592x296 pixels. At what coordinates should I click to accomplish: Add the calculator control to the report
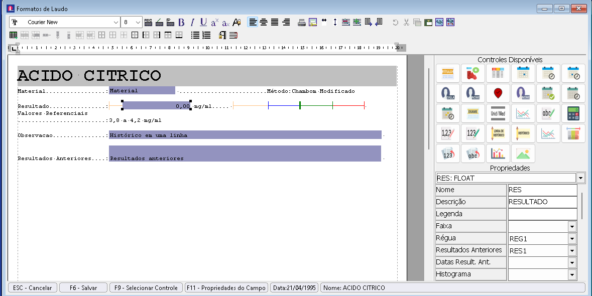point(573,113)
